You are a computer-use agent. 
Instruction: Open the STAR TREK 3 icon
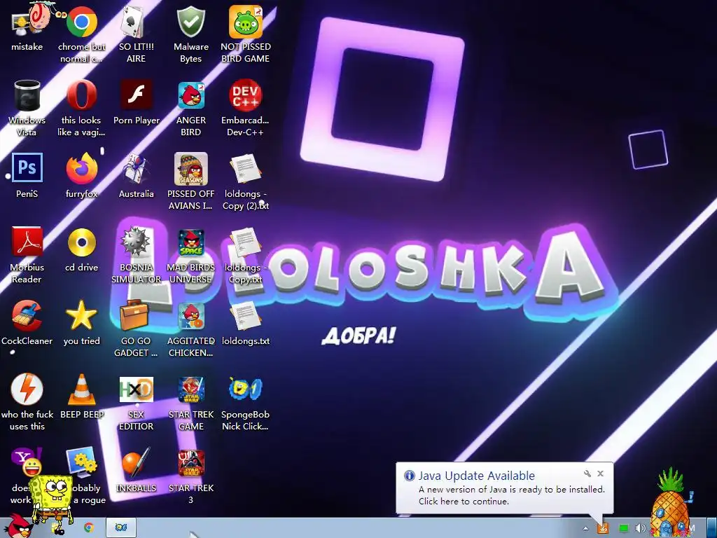[191, 463]
